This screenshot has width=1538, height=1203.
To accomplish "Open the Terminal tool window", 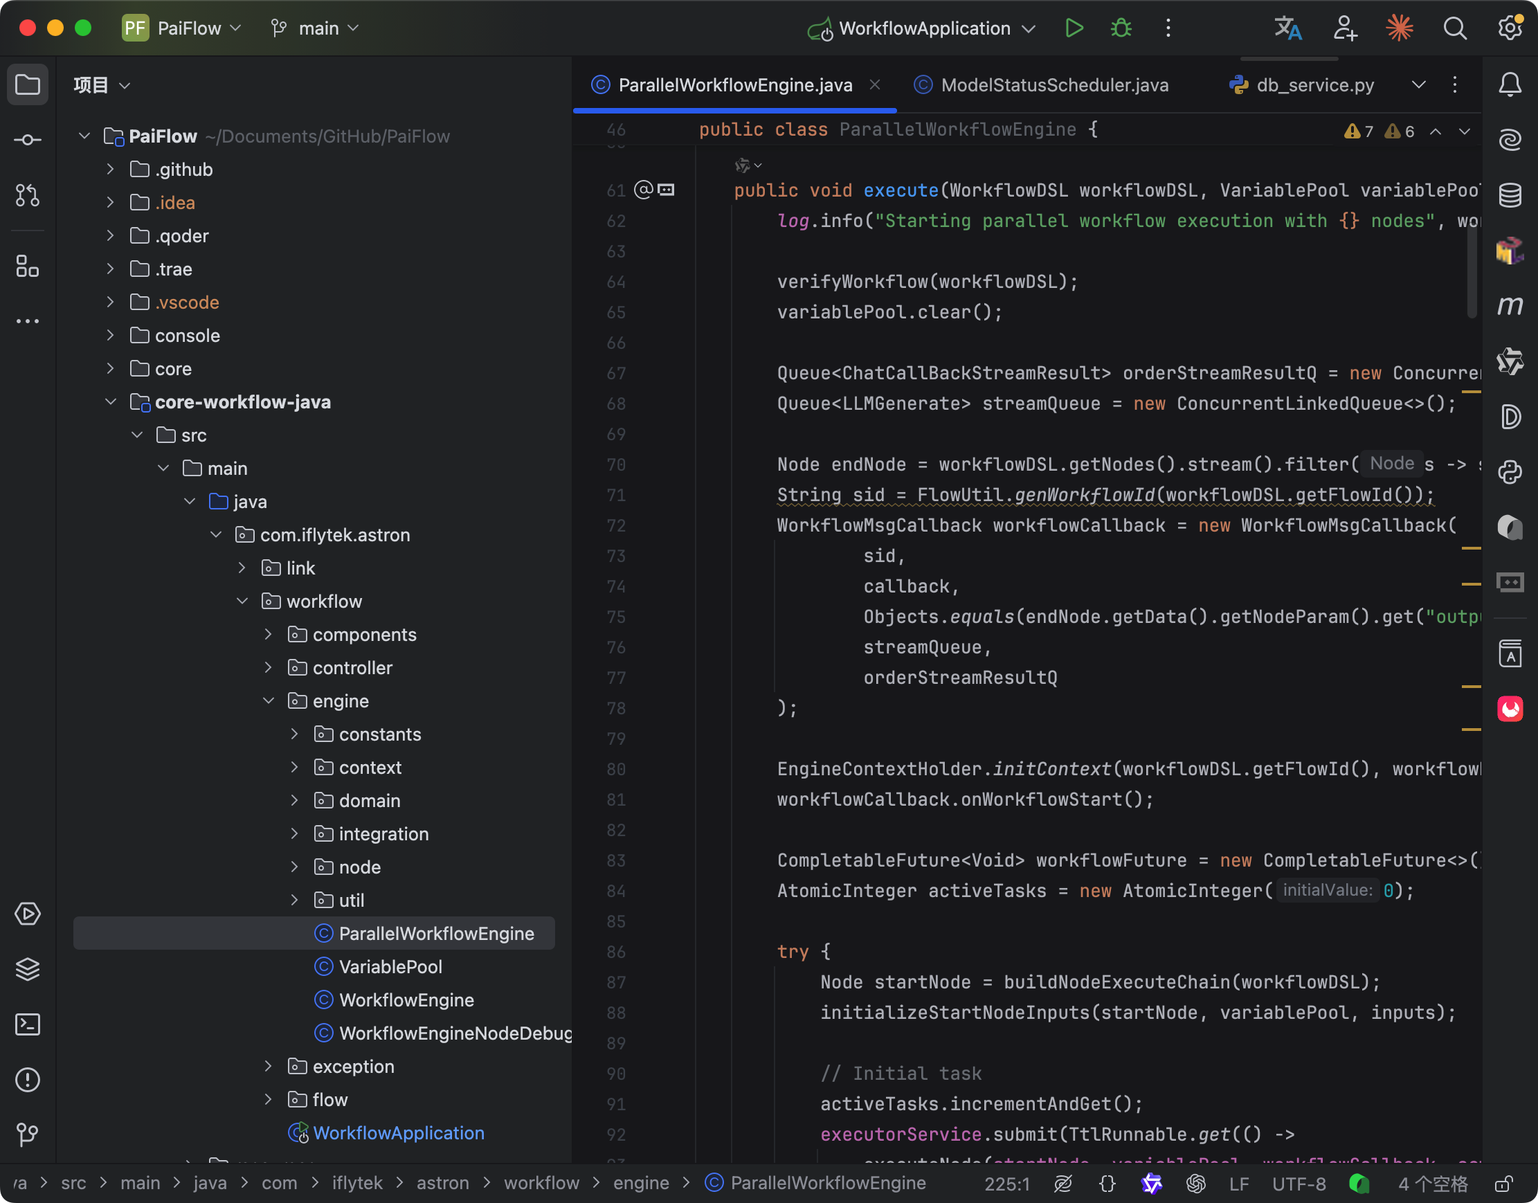I will pos(28,1024).
